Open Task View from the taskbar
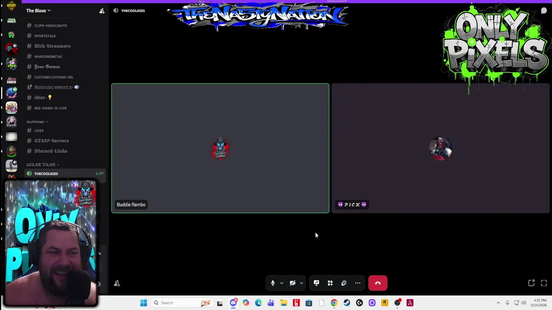 [220, 303]
